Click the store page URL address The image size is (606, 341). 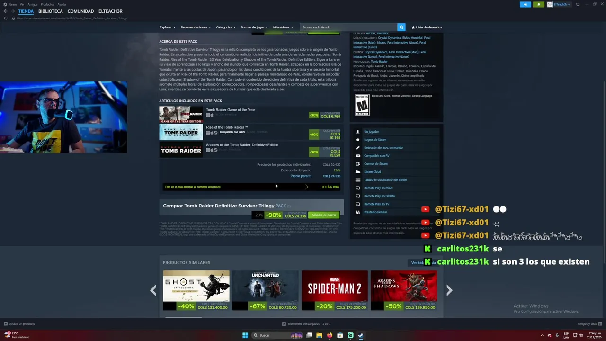[72, 18]
